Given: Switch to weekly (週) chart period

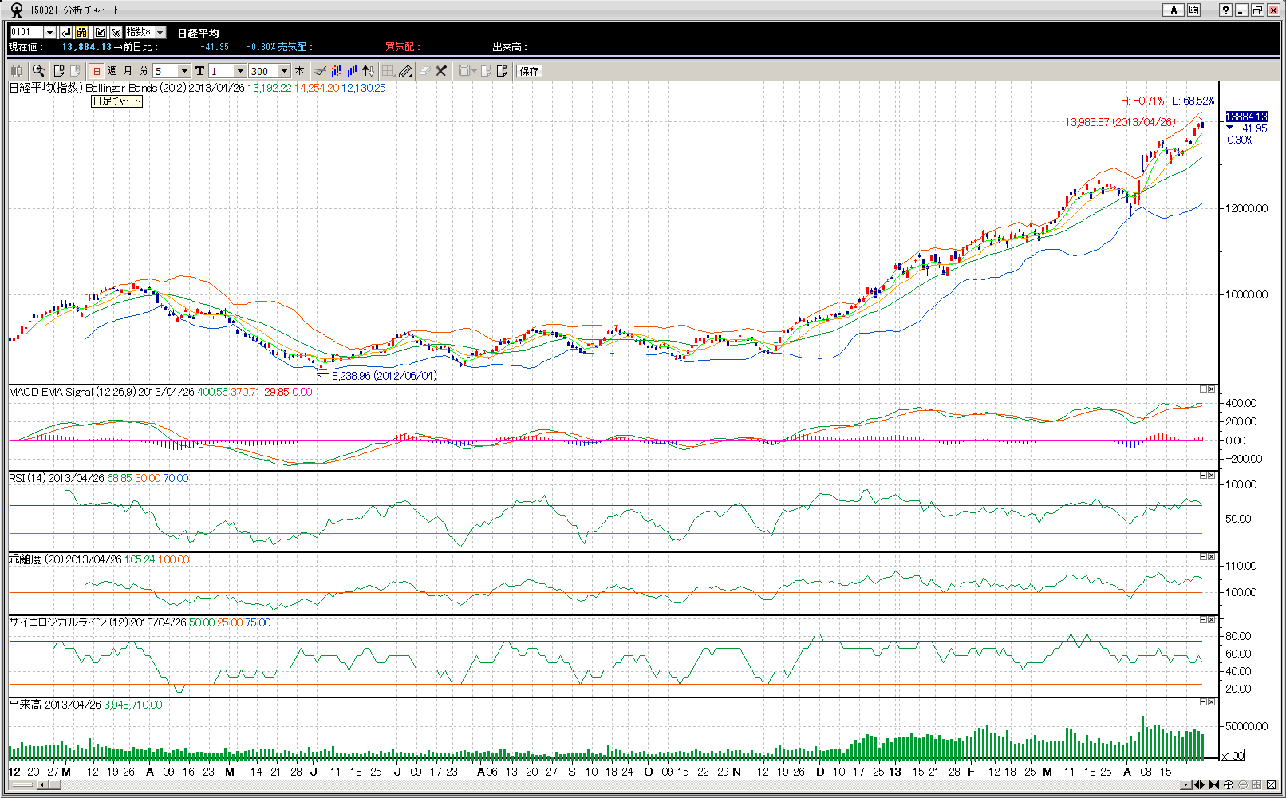Looking at the screenshot, I should click(112, 71).
